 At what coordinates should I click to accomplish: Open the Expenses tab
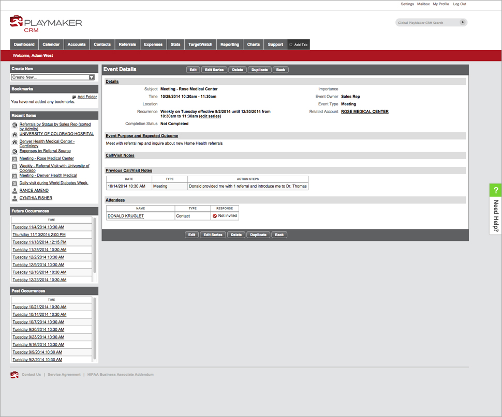(x=153, y=44)
